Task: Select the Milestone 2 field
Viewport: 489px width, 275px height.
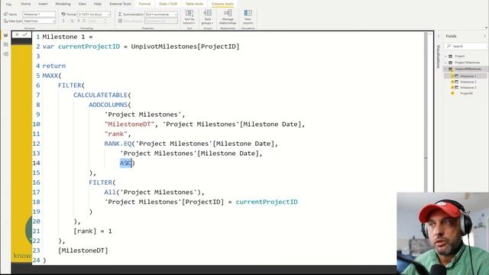Action: (x=468, y=82)
